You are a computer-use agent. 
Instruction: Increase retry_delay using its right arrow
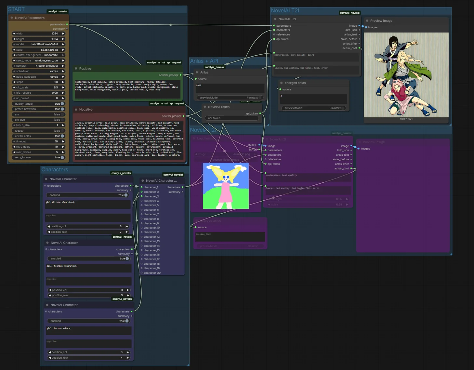63,147
